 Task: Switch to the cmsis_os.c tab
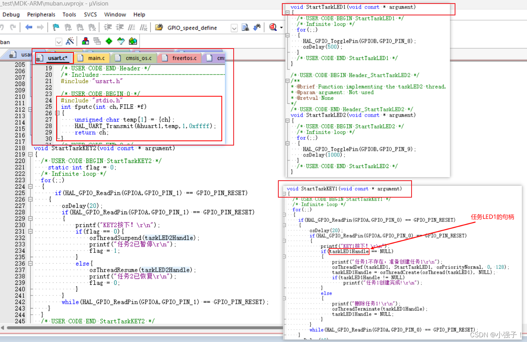[134, 58]
